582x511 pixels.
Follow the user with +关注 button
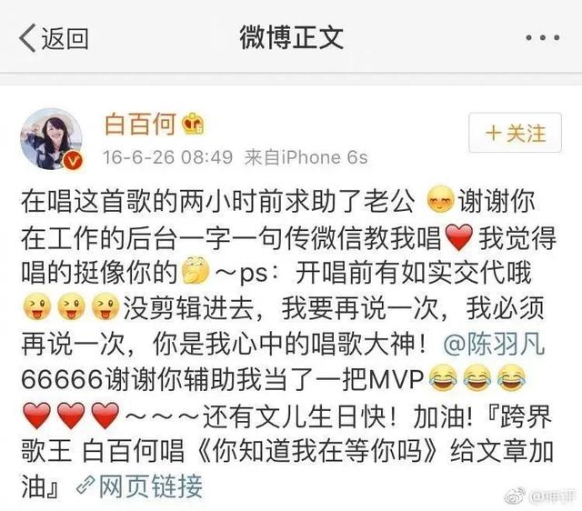(x=516, y=133)
